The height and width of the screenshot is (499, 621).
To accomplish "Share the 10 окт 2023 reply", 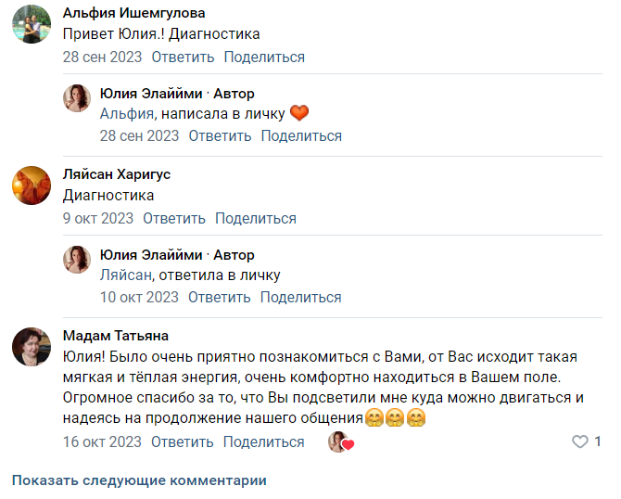I will pos(301,297).
